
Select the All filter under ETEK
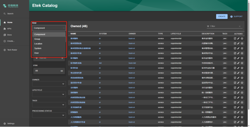[49, 70]
